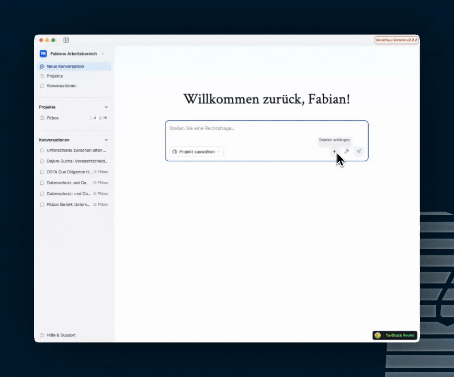454x377 pixels.
Task: Click the sidebar toggle icon in the titlebar
Action: [x=66, y=40]
